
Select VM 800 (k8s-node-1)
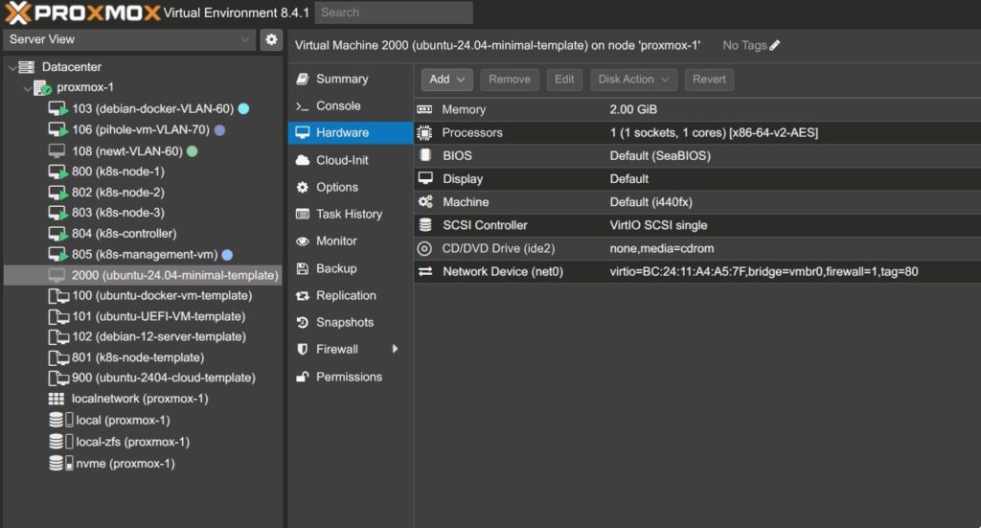(143, 172)
